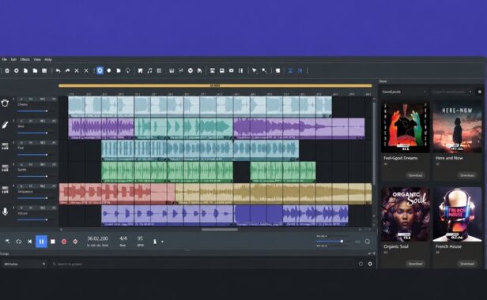The width and height of the screenshot is (487, 300).
Task: Click the red record button in the transport bar
Action: coord(64,242)
